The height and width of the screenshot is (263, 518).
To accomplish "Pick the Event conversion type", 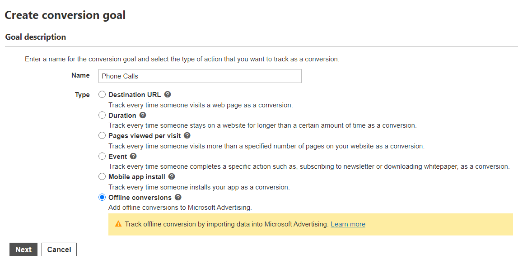I will [102, 156].
